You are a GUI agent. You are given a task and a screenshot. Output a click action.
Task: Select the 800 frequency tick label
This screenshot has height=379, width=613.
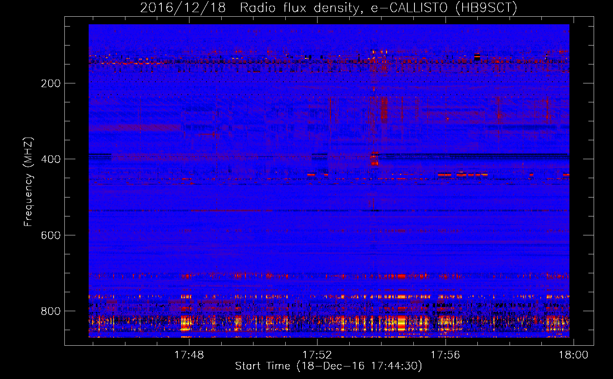click(x=51, y=311)
